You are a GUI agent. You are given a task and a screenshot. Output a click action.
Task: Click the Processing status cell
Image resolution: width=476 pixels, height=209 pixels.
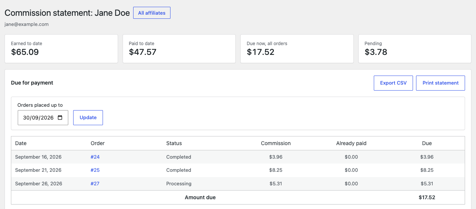point(179,184)
